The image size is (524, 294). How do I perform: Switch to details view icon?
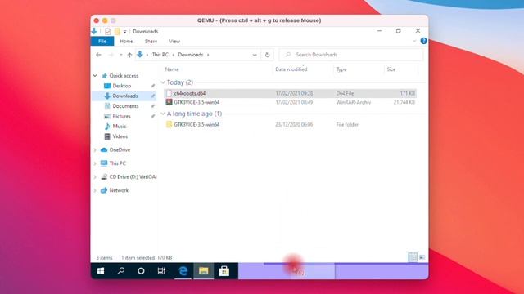click(x=413, y=257)
